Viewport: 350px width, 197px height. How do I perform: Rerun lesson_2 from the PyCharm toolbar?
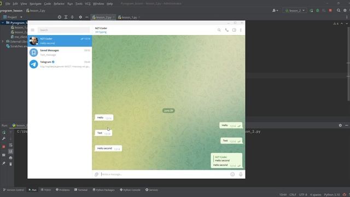(x=311, y=10)
